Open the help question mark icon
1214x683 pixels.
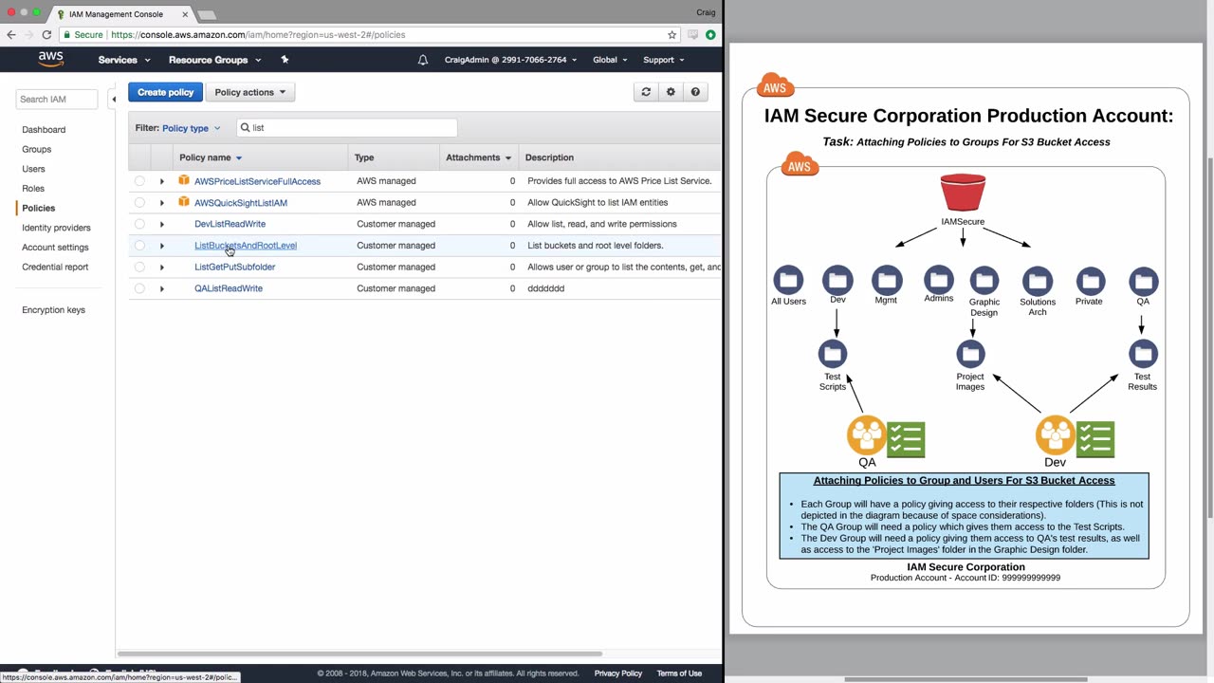coord(695,92)
